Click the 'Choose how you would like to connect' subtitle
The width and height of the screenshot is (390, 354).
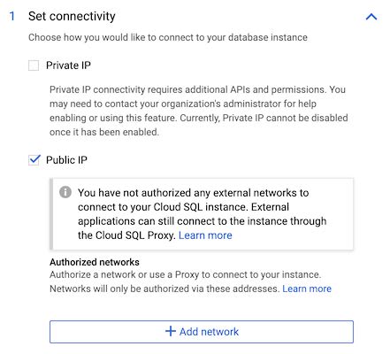(168, 37)
